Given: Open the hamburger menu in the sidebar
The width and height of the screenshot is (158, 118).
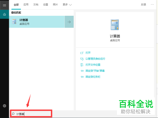Looking at the screenshot, I should [4, 5].
